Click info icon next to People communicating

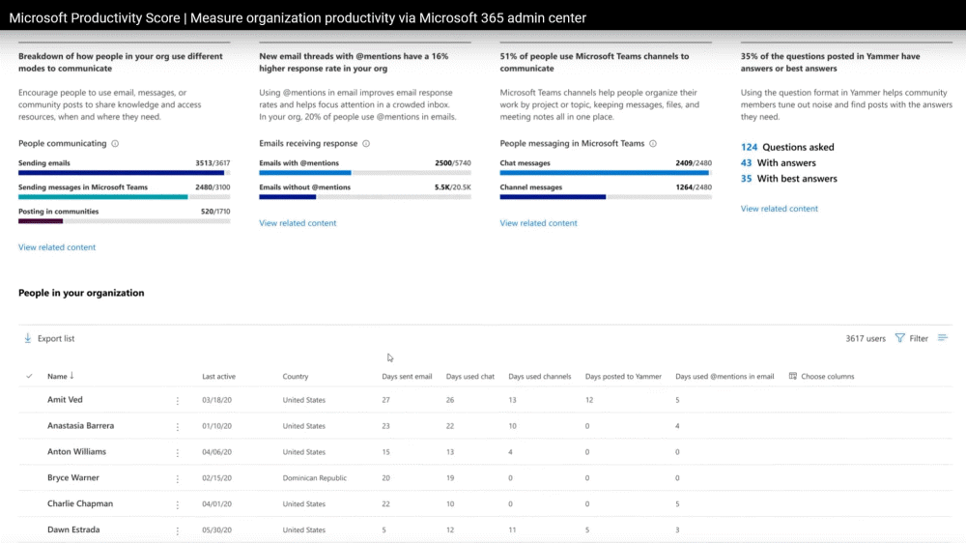coord(115,143)
